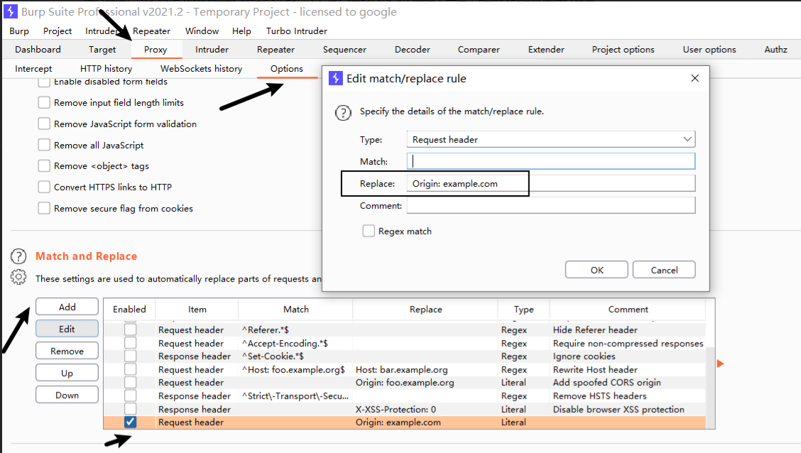Switch to the Dashboard tab

point(38,50)
